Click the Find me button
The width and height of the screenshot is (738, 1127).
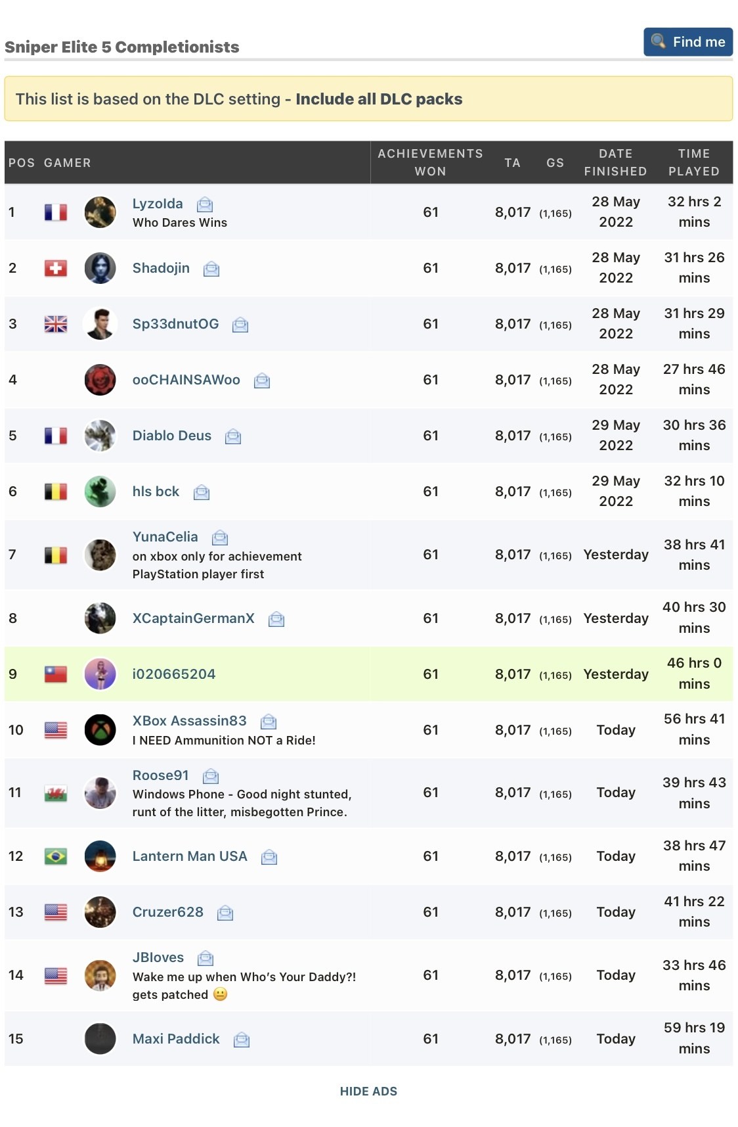click(x=687, y=42)
